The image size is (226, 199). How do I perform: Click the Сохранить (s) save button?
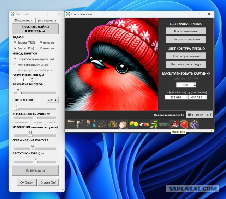(x=24, y=21)
